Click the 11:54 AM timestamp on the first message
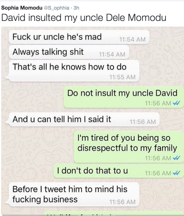Screen dimensions: 184x216 [132, 39]
